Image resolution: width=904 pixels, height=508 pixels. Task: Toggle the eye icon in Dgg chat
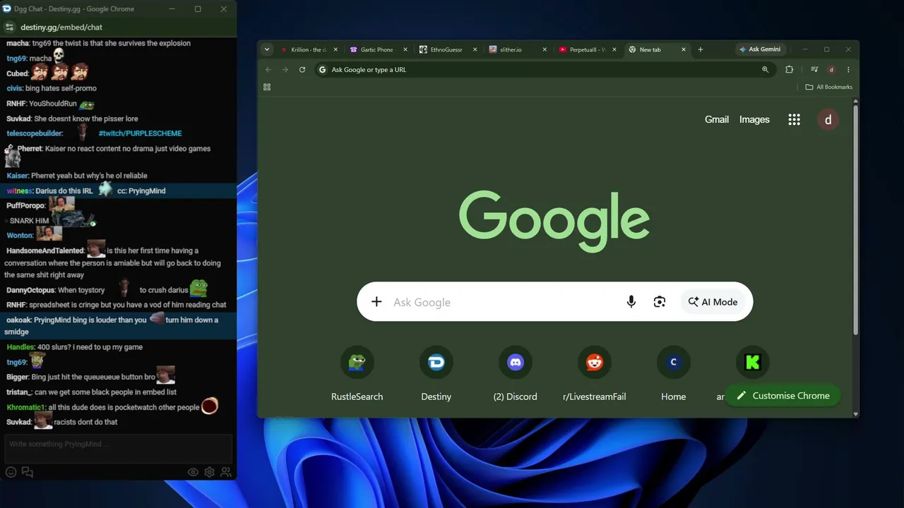coord(192,472)
